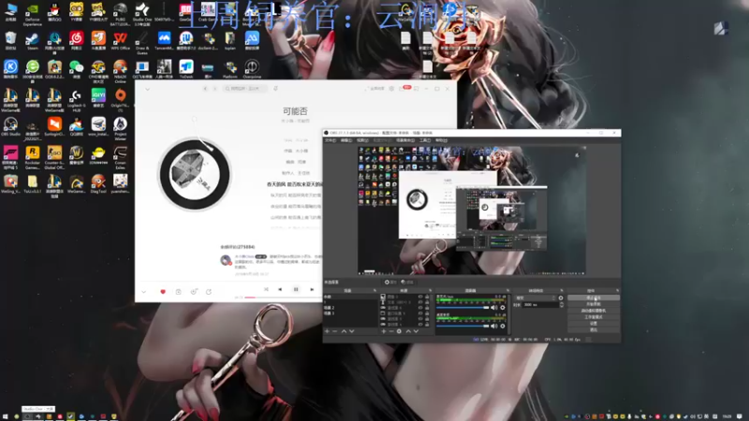This screenshot has height=421, width=749.
Task: Add a new scene with the plus icon
Action: point(327,331)
